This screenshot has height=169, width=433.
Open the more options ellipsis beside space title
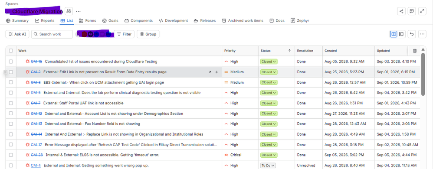(79, 11)
